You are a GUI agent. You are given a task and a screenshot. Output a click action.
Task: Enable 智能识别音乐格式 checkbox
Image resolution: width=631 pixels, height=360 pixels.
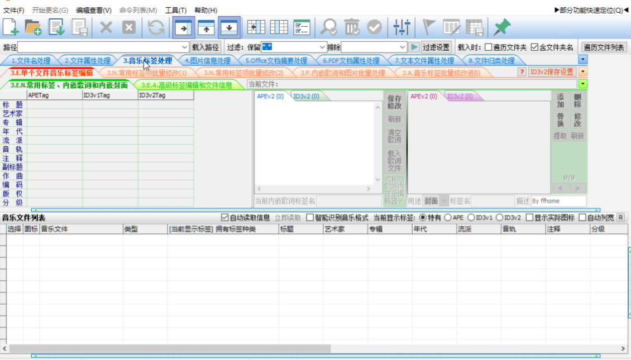point(310,218)
